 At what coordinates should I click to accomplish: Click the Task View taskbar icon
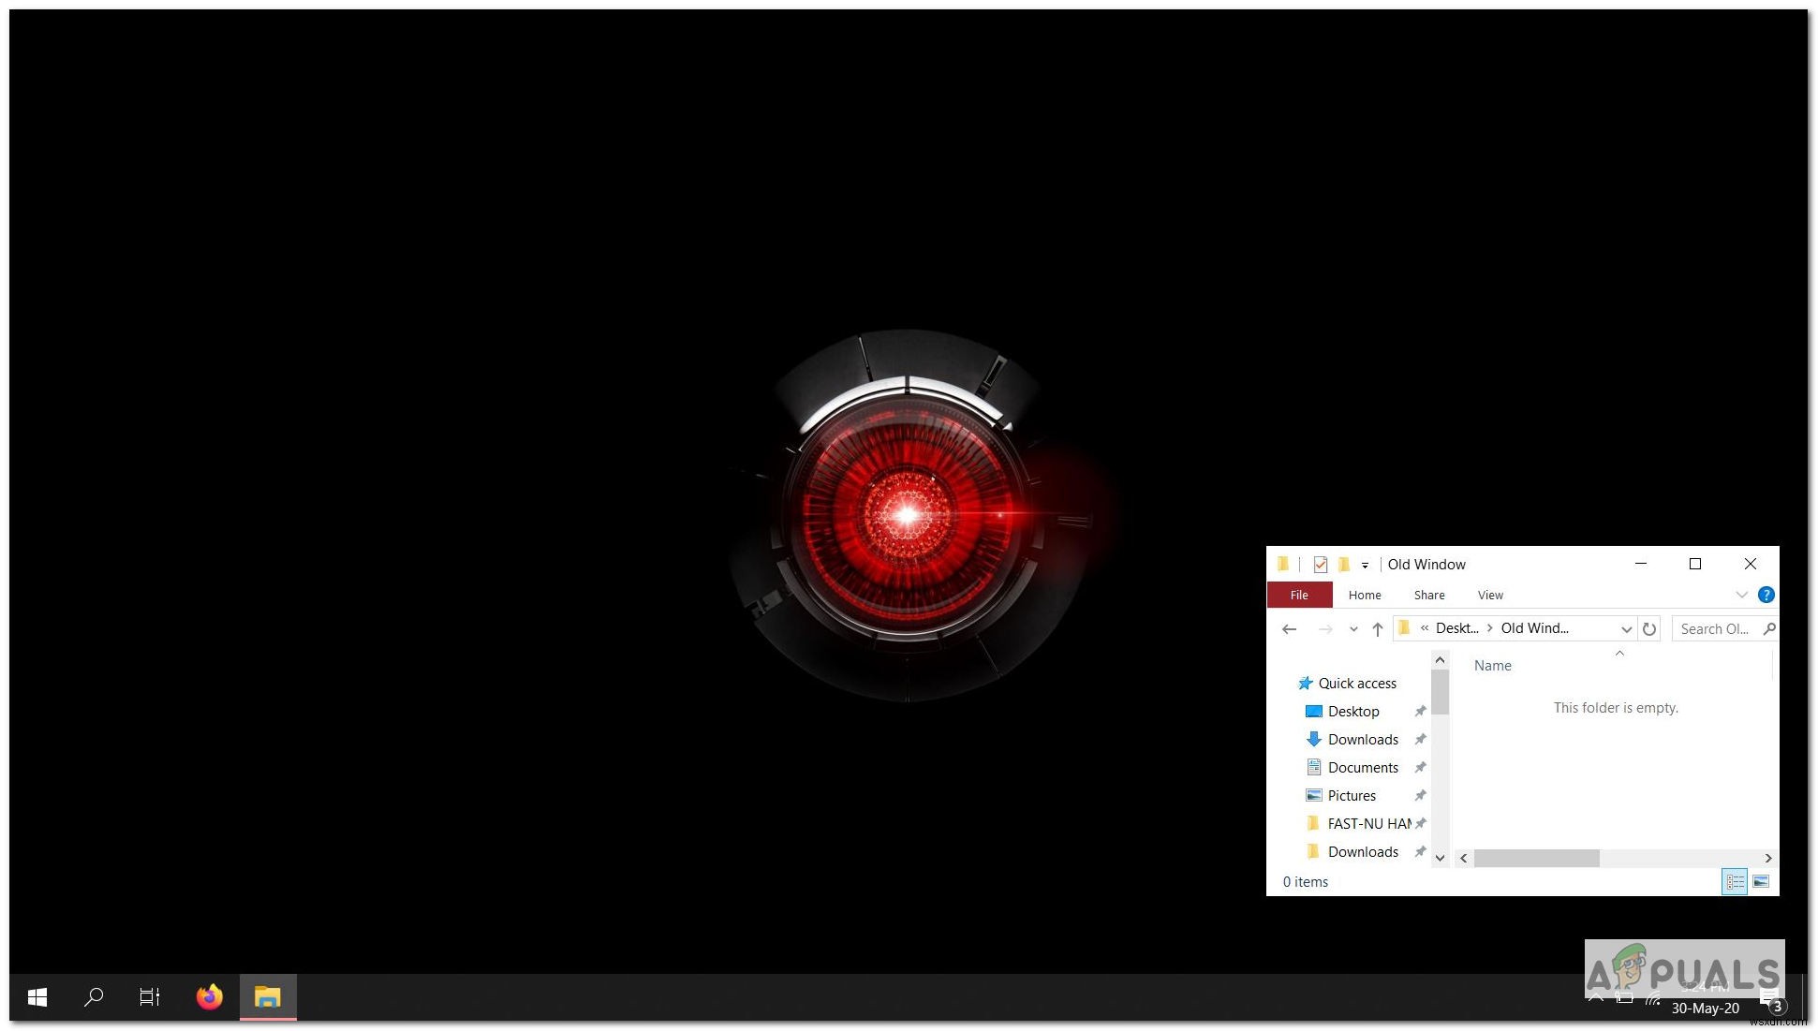point(150,994)
